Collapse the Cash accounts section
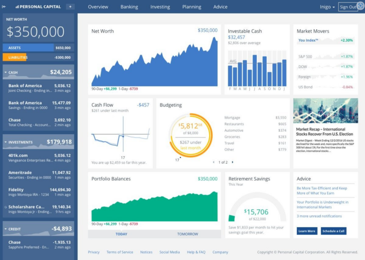The image size is (365, 260). [6, 72]
